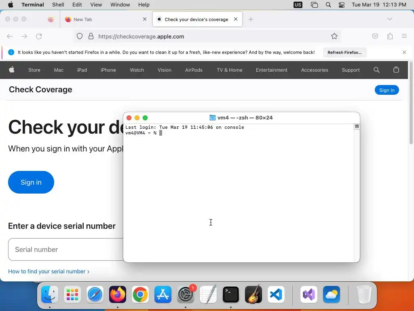Reload the current page
Image resolution: width=414 pixels, height=311 pixels.
[39, 36]
